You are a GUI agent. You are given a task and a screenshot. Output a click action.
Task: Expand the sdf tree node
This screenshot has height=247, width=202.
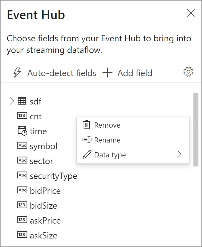(12, 101)
